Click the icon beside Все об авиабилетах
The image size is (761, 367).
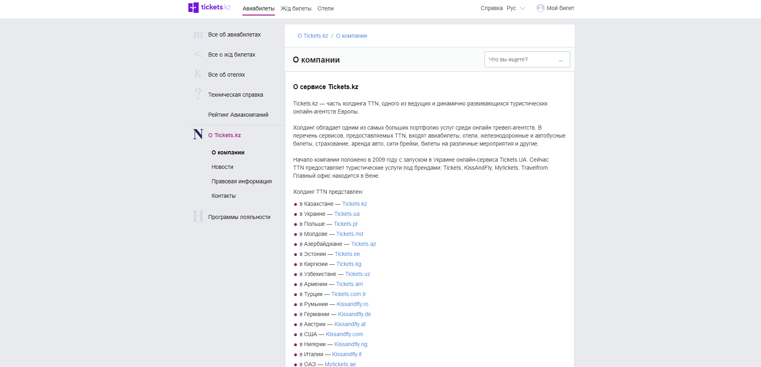198,35
